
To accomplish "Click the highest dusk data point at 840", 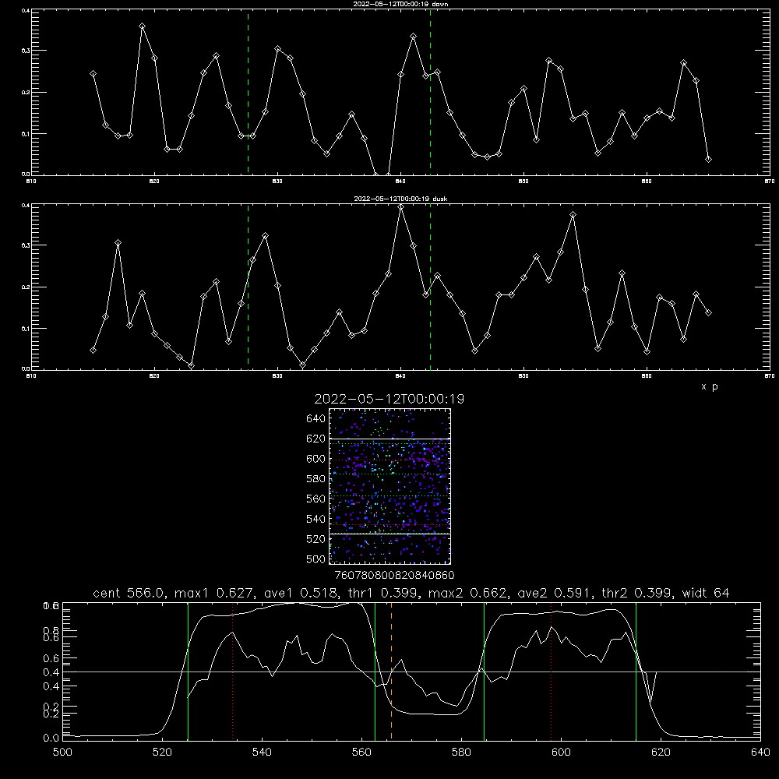I will click(x=401, y=207).
